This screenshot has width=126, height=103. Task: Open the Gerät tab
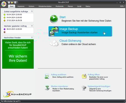coord(79,6)
